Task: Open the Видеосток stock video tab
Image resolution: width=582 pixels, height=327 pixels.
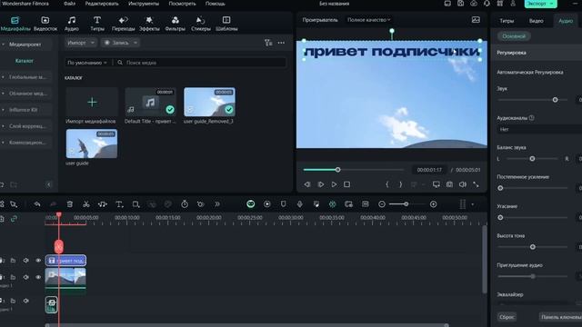Action: pyautogui.click(x=45, y=24)
